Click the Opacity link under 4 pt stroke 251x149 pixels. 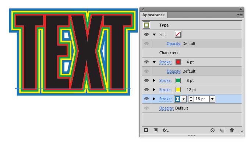(x=174, y=72)
